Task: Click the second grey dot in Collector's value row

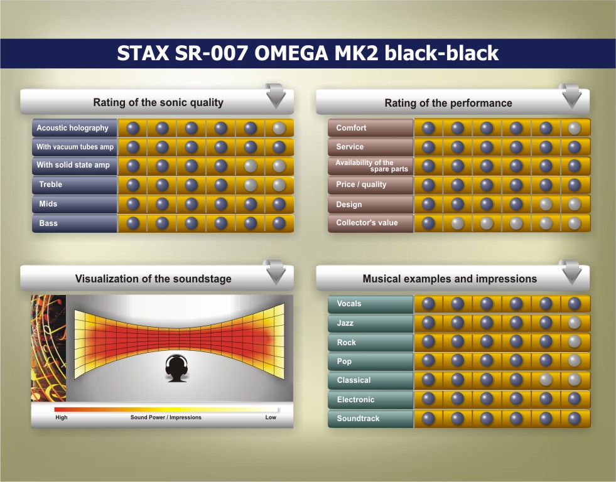Action: [x=457, y=223]
